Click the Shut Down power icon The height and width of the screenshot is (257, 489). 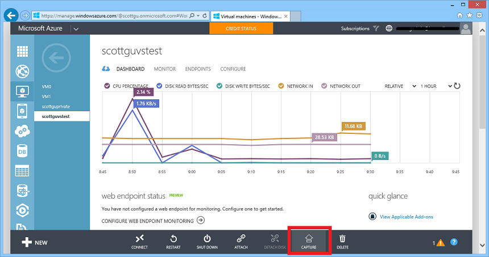(x=207, y=239)
